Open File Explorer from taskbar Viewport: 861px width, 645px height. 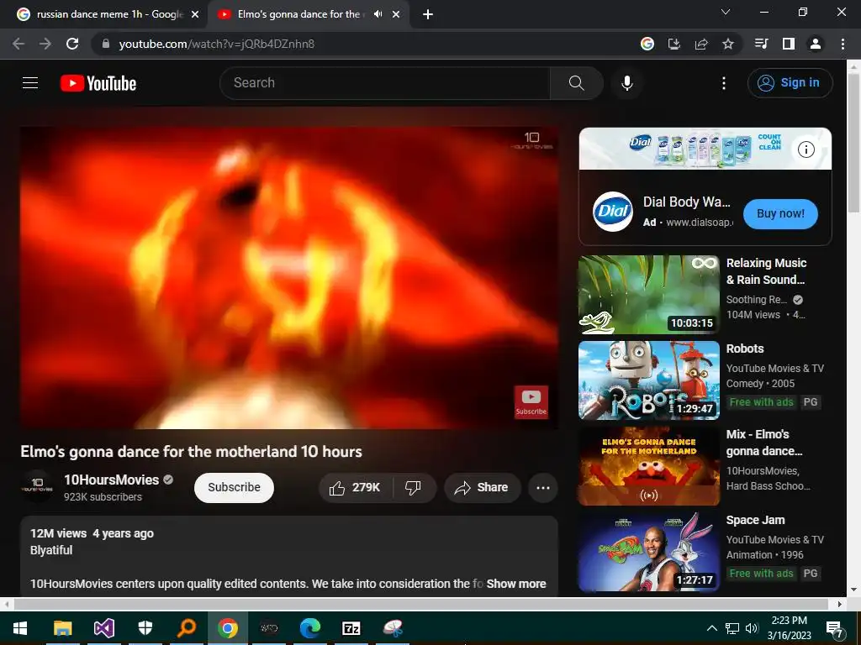[62, 628]
